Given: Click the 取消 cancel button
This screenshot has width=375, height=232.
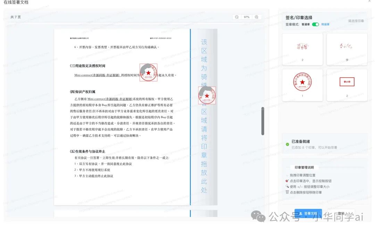Looking at the screenshot, I should [x=342, y=214].
